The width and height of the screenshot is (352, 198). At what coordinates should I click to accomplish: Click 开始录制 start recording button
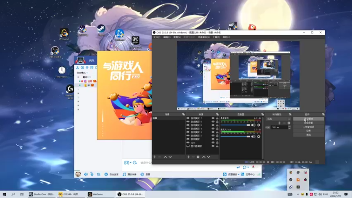click(308, 123)
